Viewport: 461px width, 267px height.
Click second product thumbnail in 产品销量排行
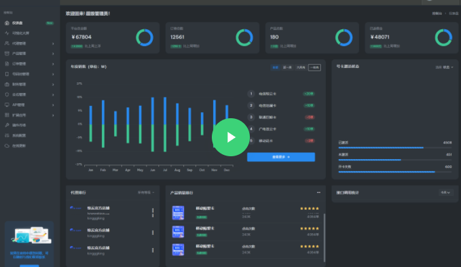178,232
